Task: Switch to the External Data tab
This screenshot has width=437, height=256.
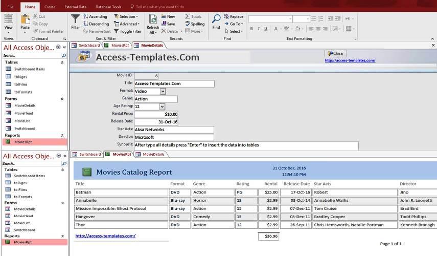Action: click(75, 7)
